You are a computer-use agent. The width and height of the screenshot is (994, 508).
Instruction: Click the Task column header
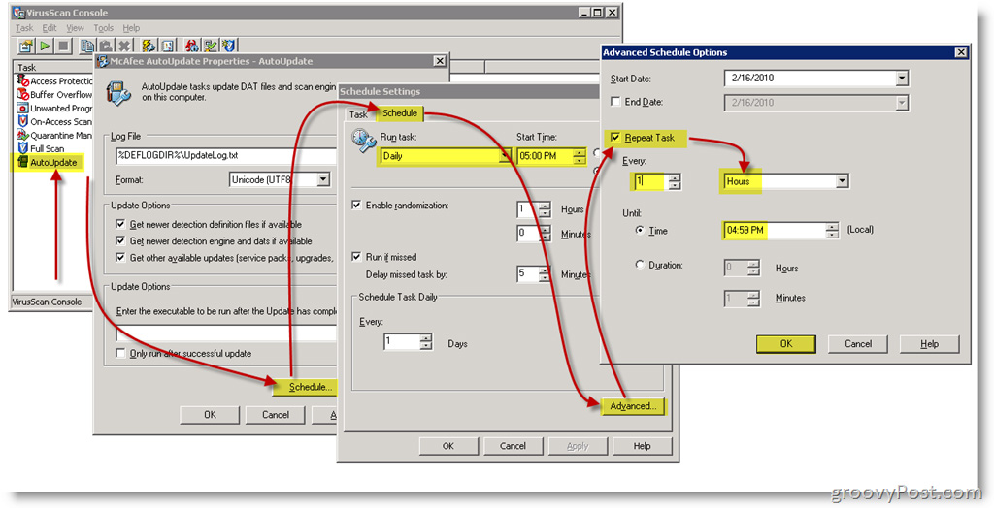(x=52, y=67)
